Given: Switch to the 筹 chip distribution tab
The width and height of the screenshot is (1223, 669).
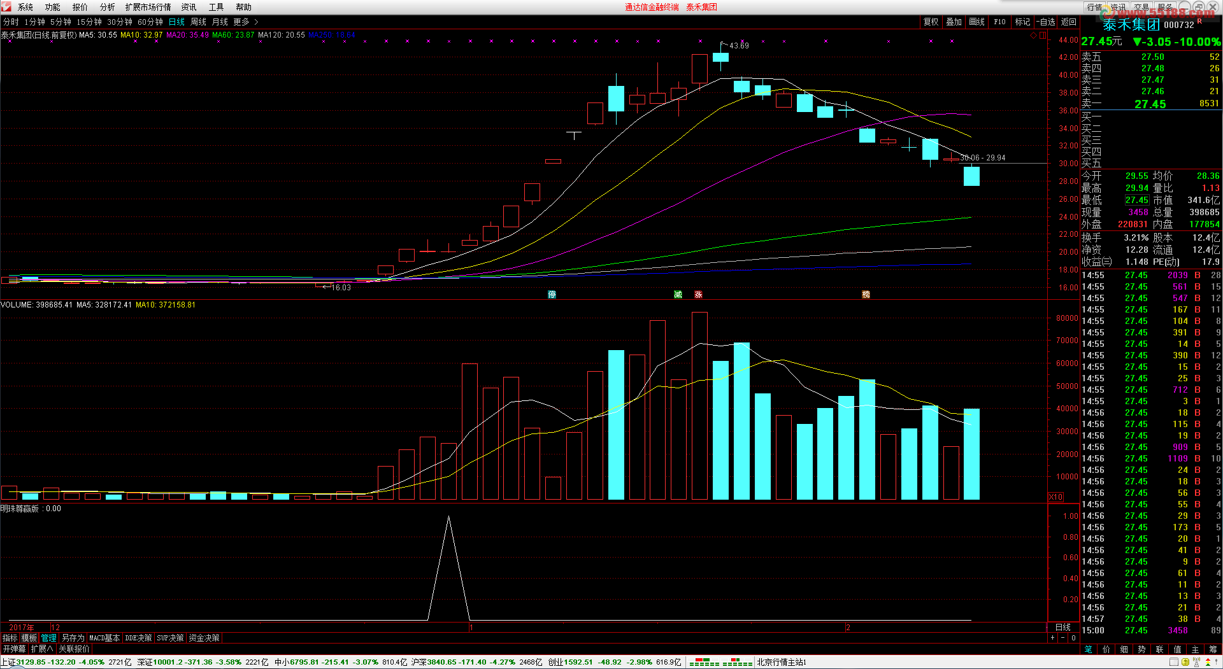Looking at the screenshot, I should [x=1213, y=649].
